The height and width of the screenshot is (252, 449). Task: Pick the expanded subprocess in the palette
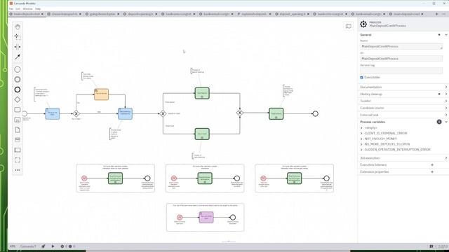pyautogui.click(x=18, y=120)
